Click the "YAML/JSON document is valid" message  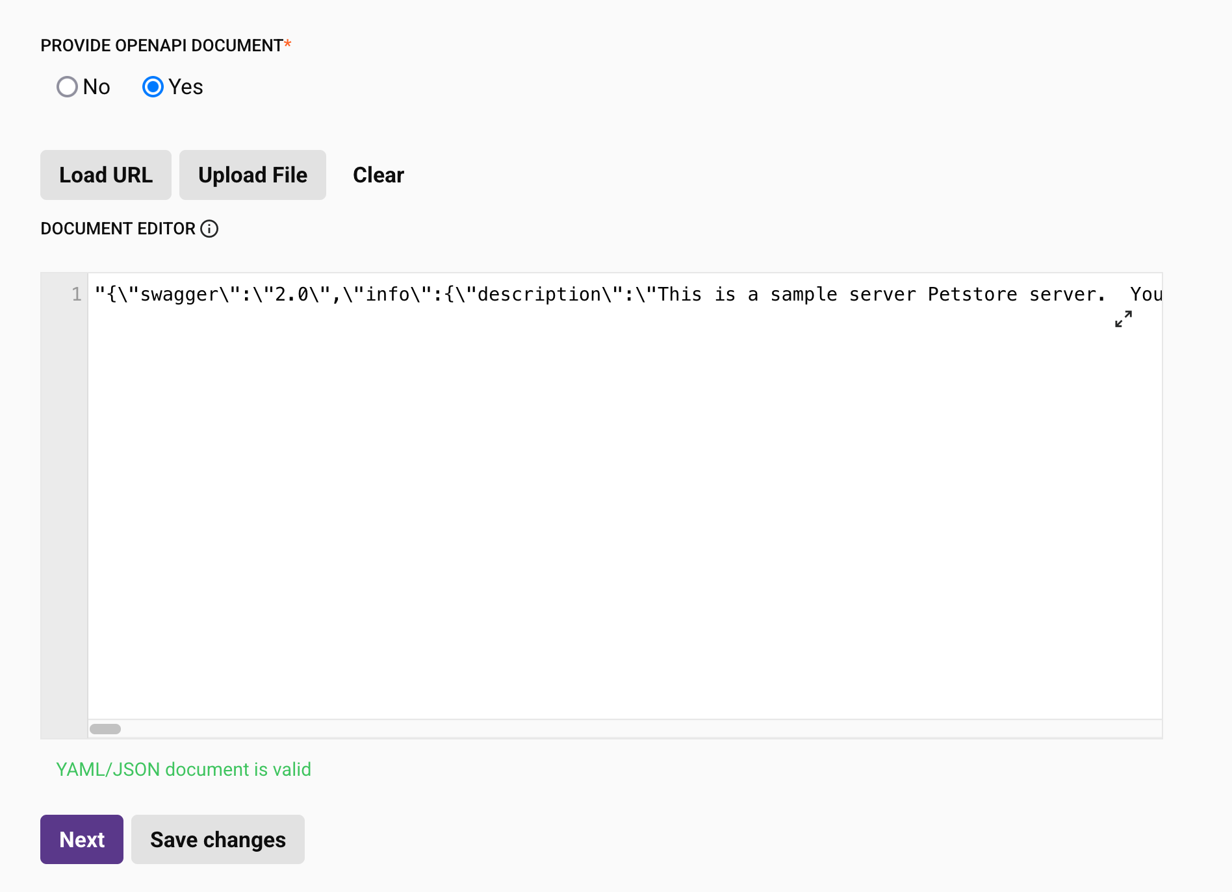tap(183, 769)
